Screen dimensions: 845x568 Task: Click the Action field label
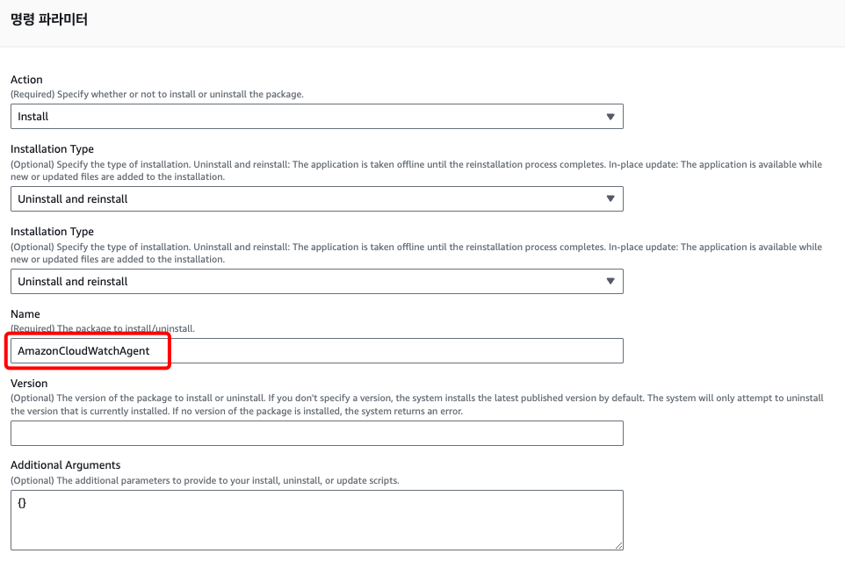[x=26, y=80]
